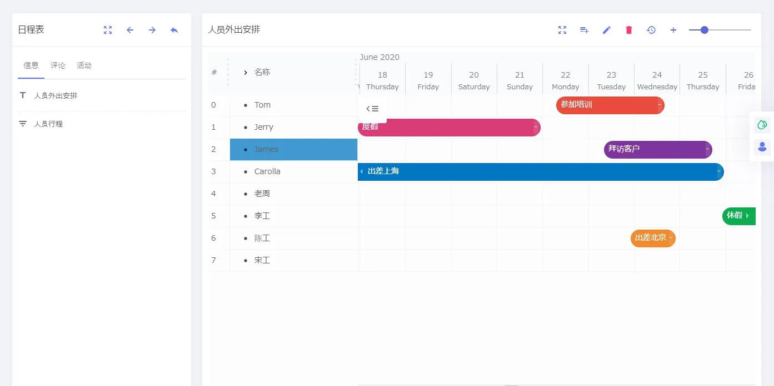This screenshot has width=774, height=386.
Task: Click the forward arrow in 日程表 panel
Action: pos(152,30)
